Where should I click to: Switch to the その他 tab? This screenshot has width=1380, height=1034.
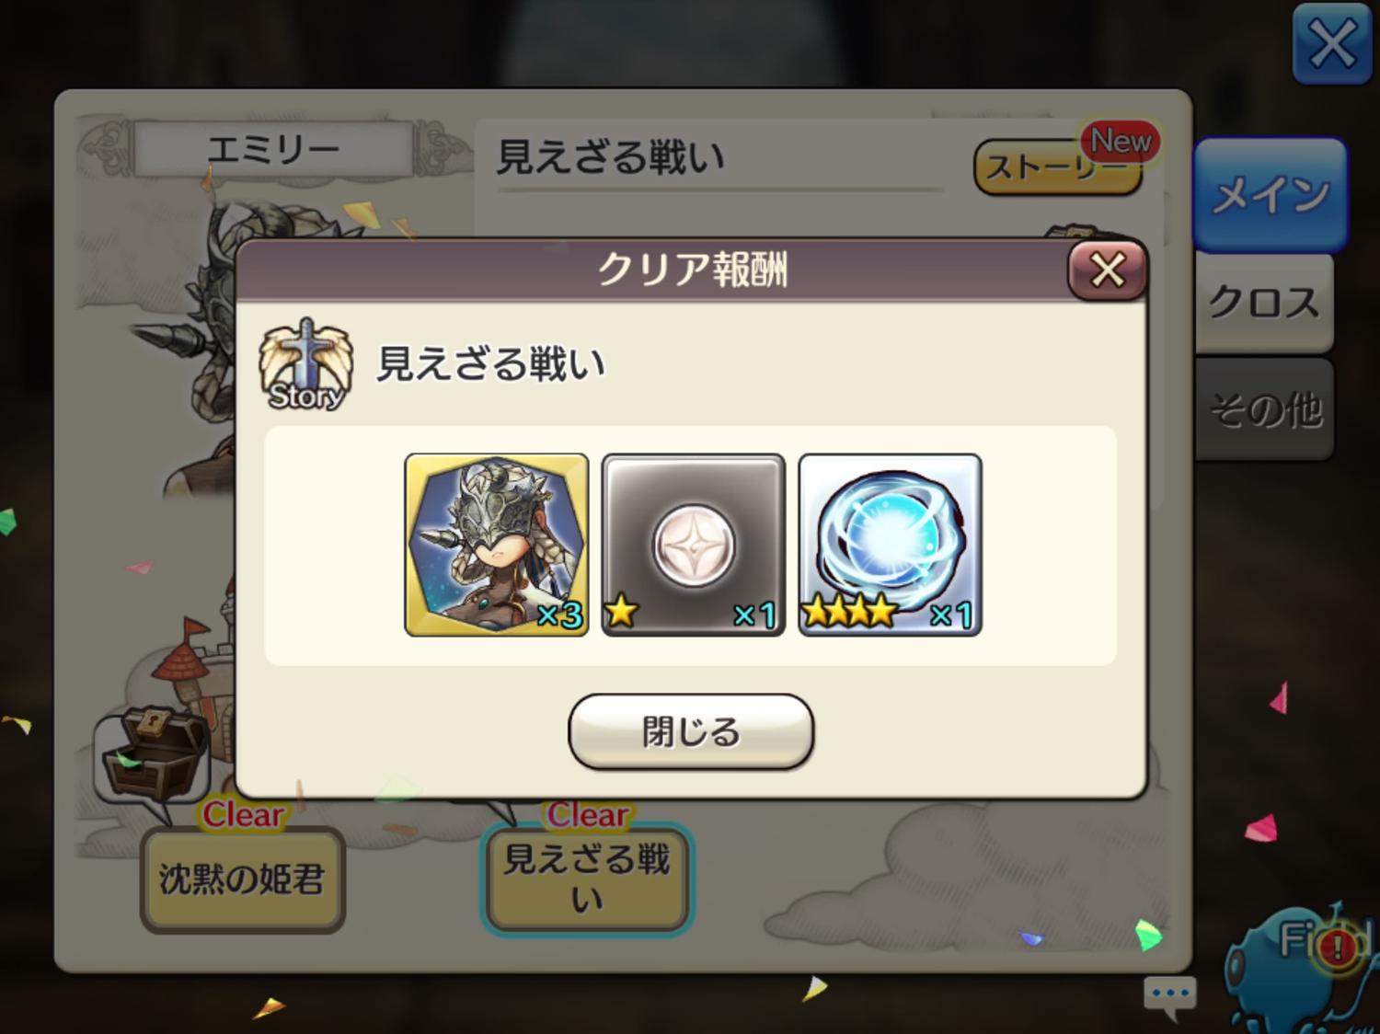[1264, 409]
